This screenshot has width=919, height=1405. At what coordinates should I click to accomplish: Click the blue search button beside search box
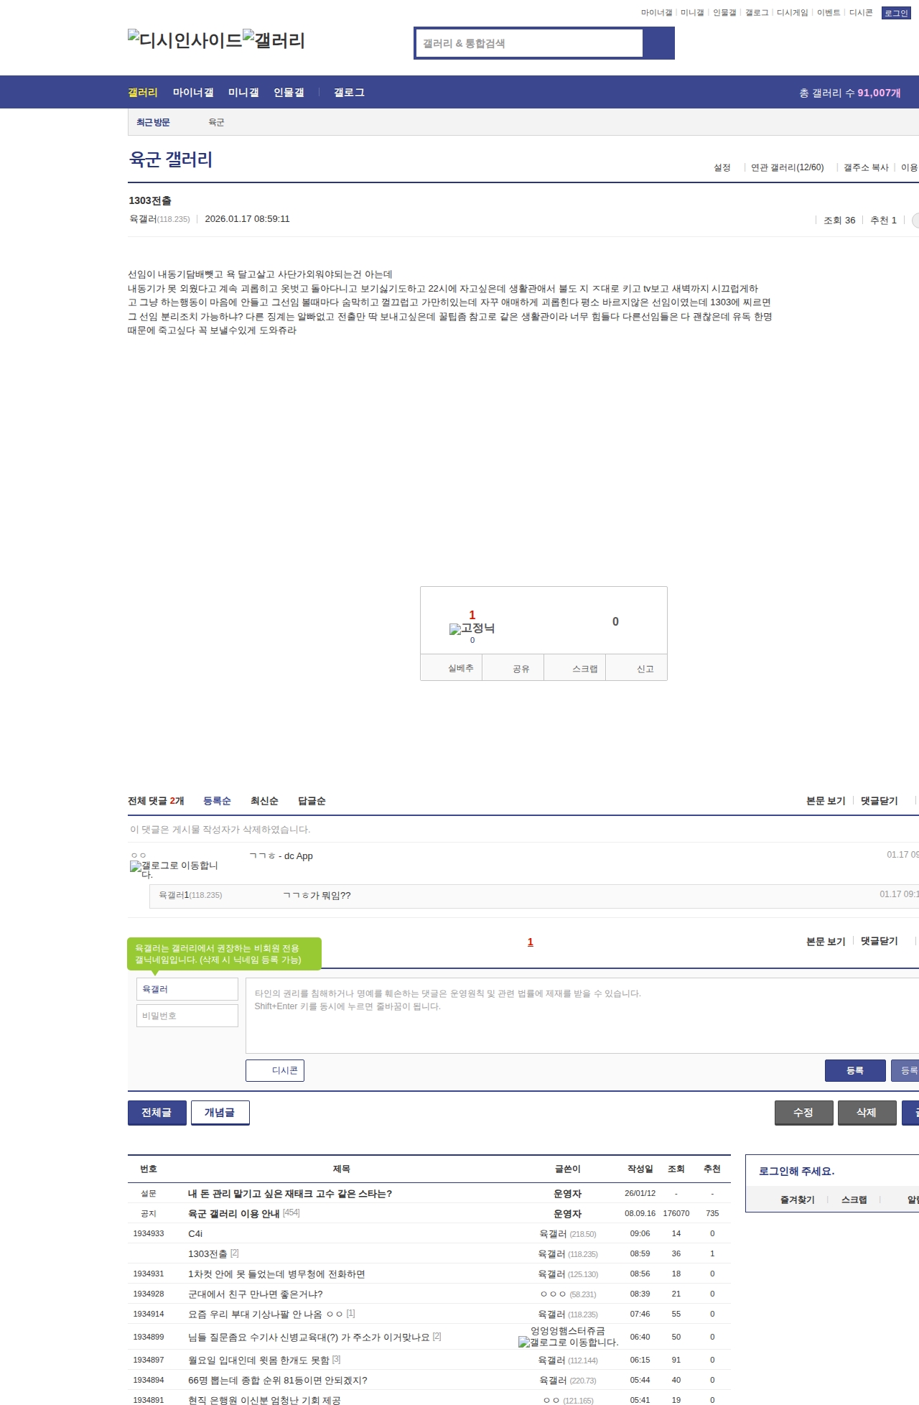pos(658,43)
